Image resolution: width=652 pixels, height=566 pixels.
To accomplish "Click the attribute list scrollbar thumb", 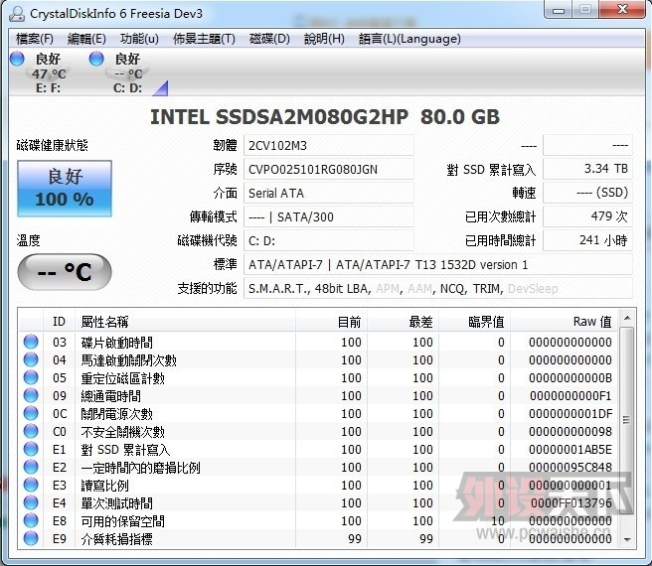I will coord(627,420).
